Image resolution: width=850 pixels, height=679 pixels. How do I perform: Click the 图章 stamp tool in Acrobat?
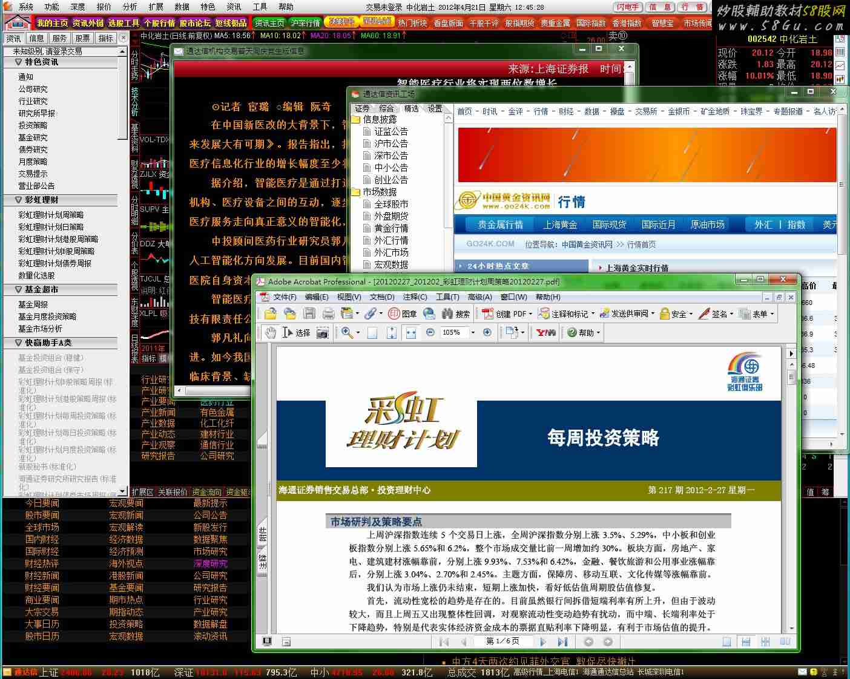[x=403, y=313]
